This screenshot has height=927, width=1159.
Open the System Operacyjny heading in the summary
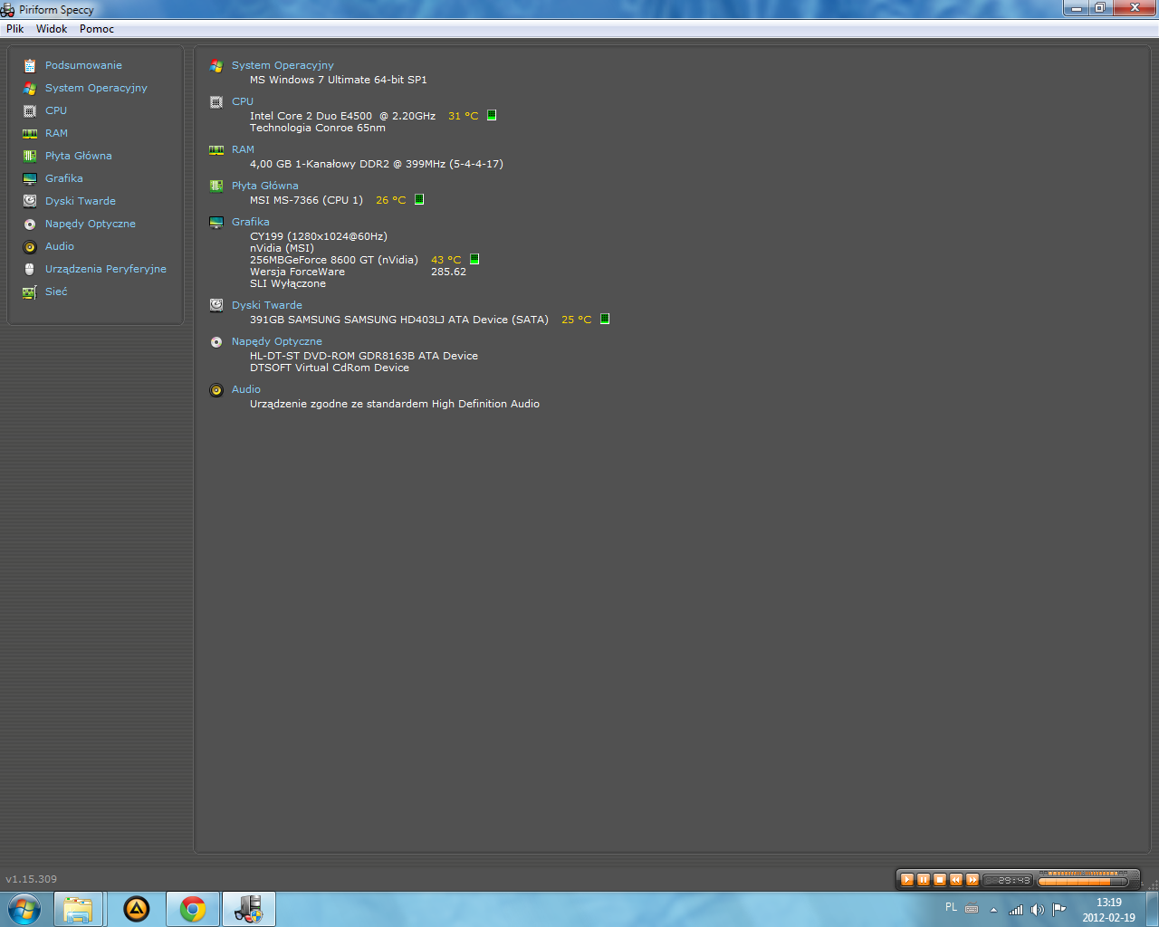(283, 65)
